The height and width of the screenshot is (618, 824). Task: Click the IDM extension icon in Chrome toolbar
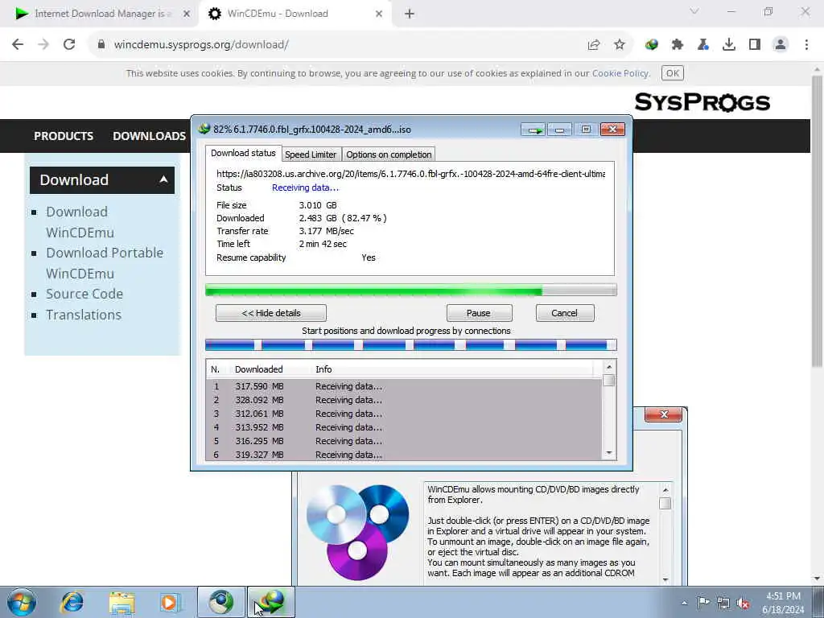(x=652, y=45)
